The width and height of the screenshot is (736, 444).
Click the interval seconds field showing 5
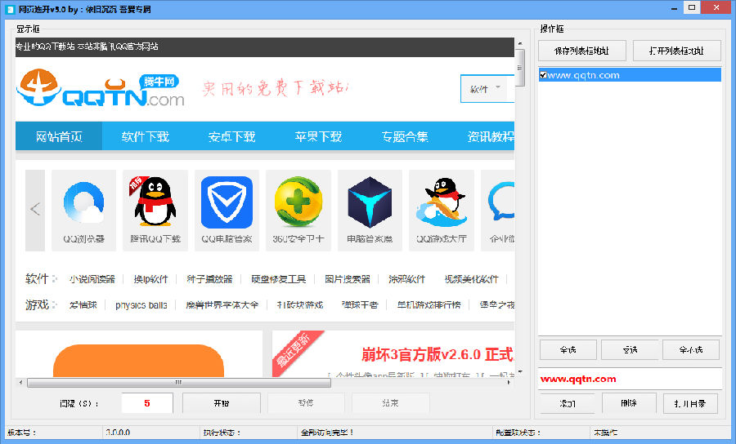pos(147,403)
